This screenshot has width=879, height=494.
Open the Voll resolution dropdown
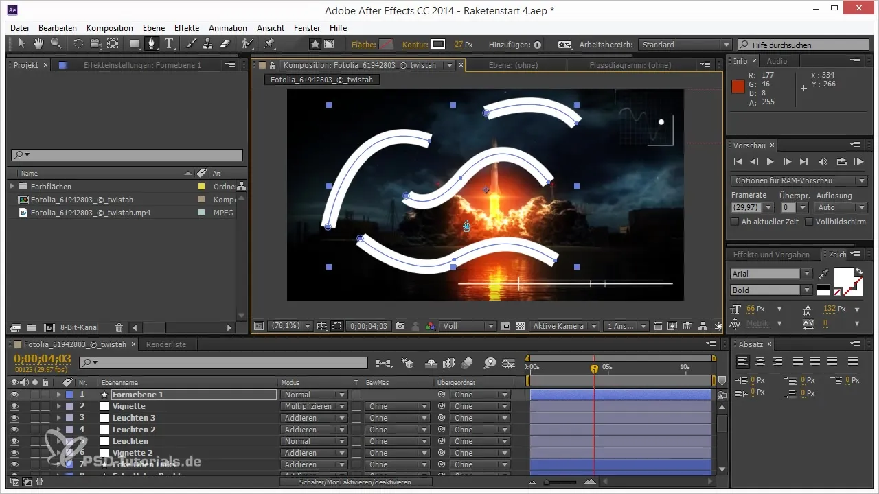point(468,327)
